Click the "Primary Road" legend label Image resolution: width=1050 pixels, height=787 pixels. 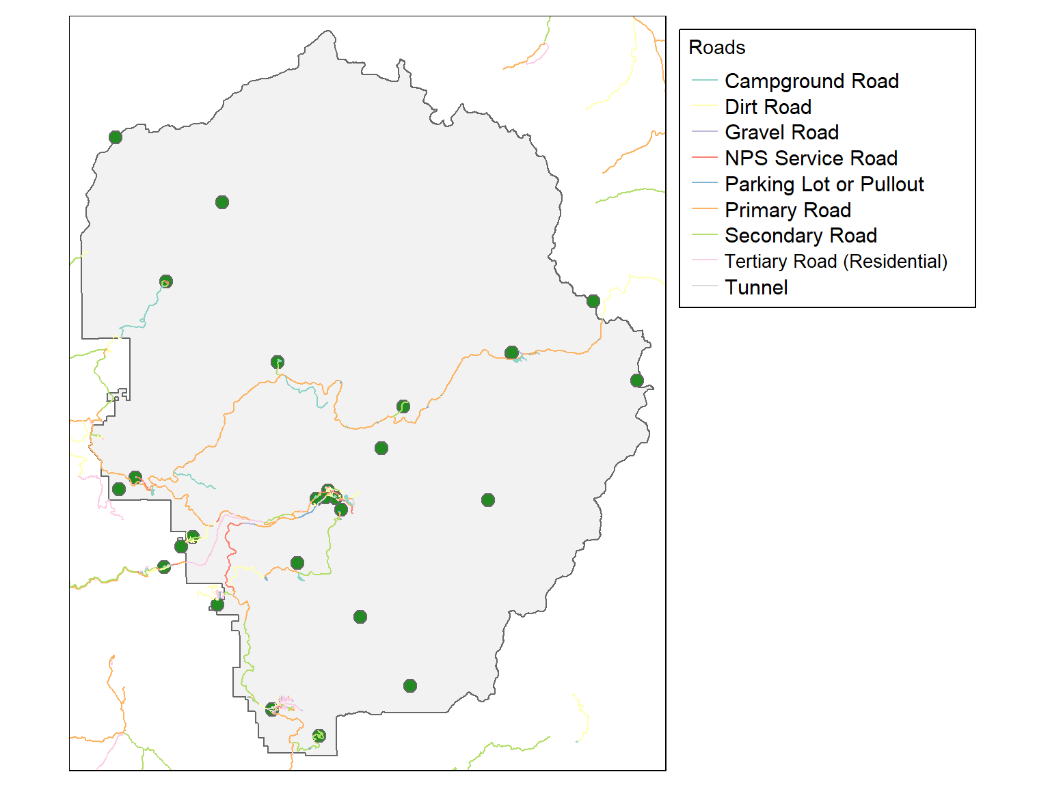click(x=787, y=210)
